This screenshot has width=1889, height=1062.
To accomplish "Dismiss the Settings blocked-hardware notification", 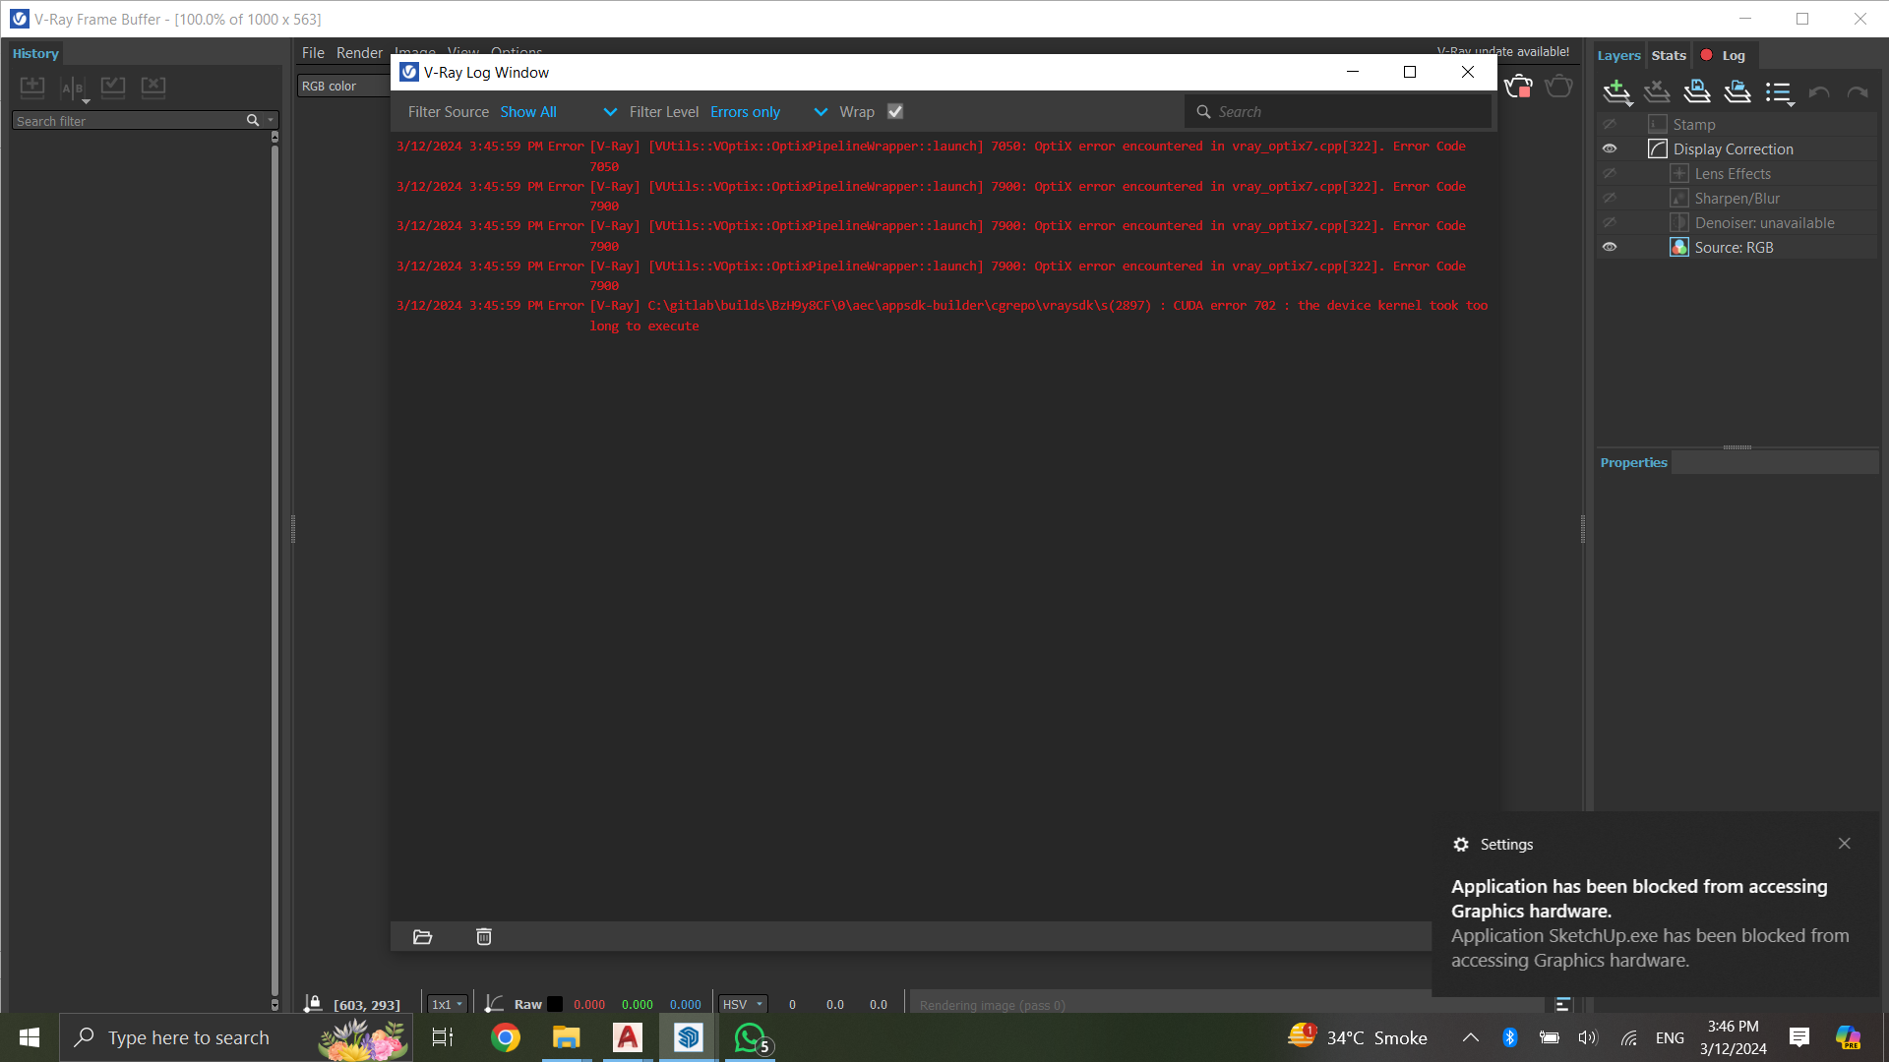I will [1844, 844].
